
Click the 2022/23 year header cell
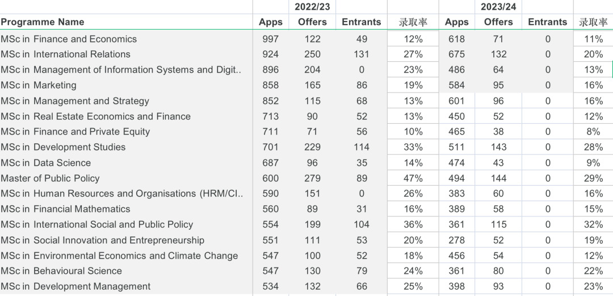[312, 7]
